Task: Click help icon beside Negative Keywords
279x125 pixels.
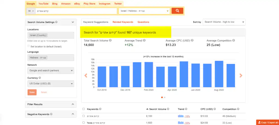Action: [51, 114]
